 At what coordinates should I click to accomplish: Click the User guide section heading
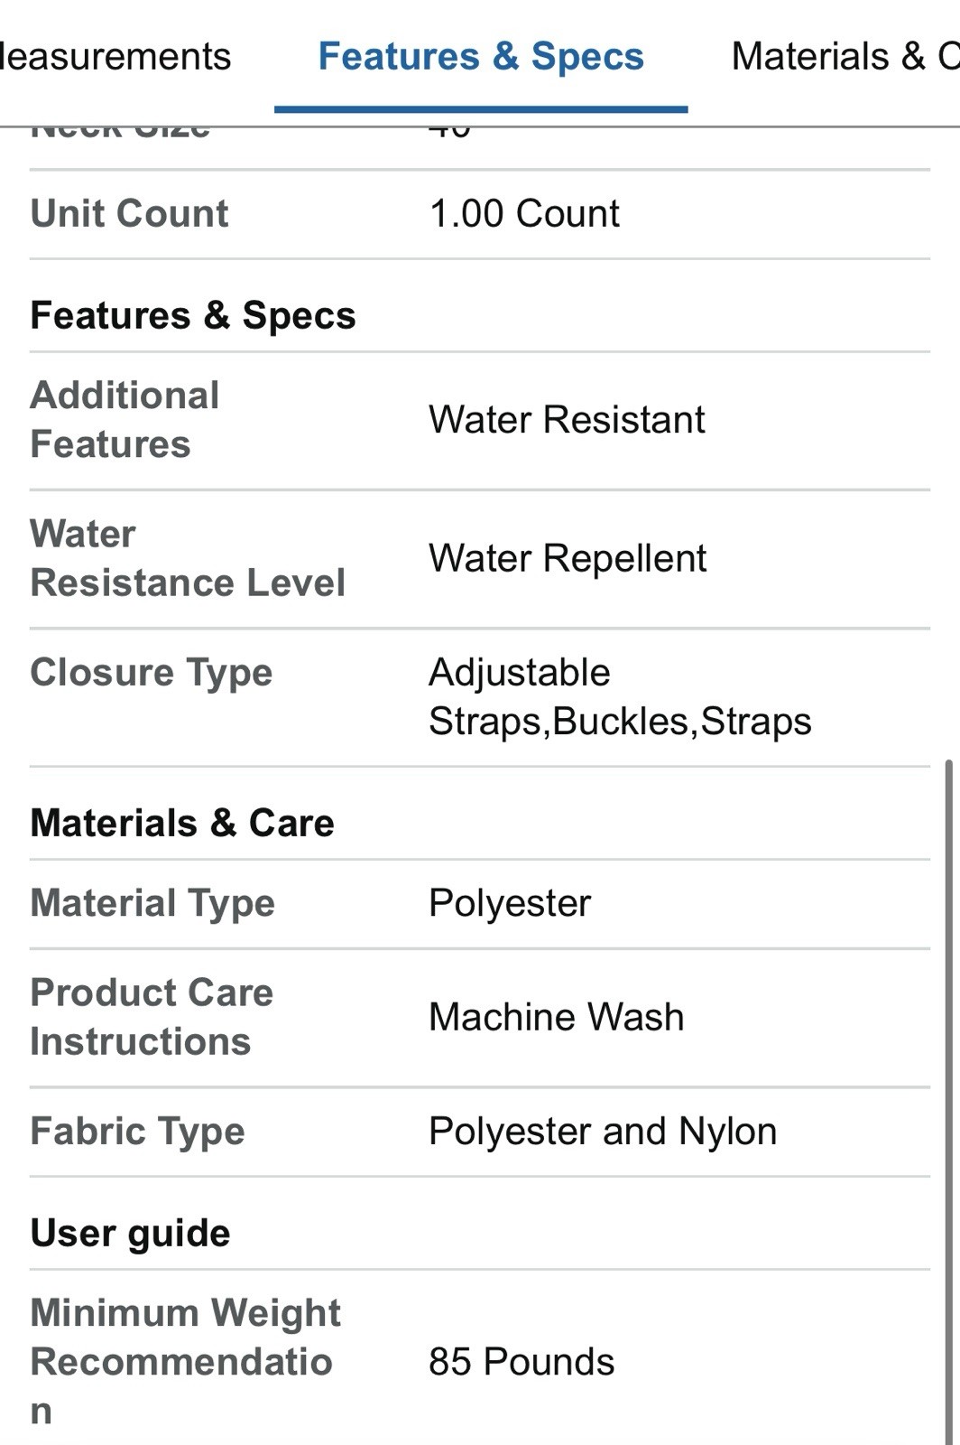coord(131,1233)
